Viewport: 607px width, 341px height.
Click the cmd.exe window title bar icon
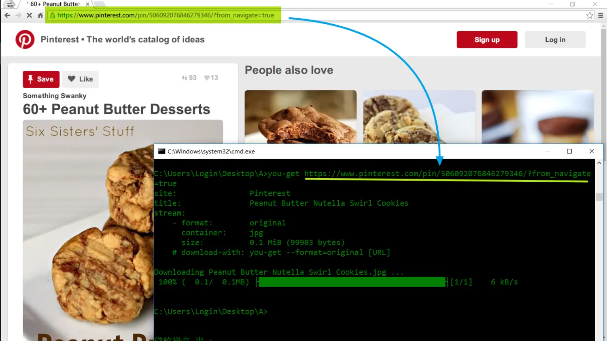(161, 151)
